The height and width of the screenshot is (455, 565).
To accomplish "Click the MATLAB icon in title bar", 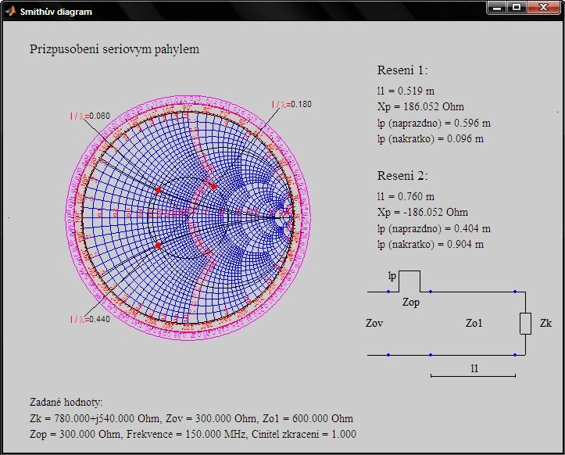I will click(10, 11).
